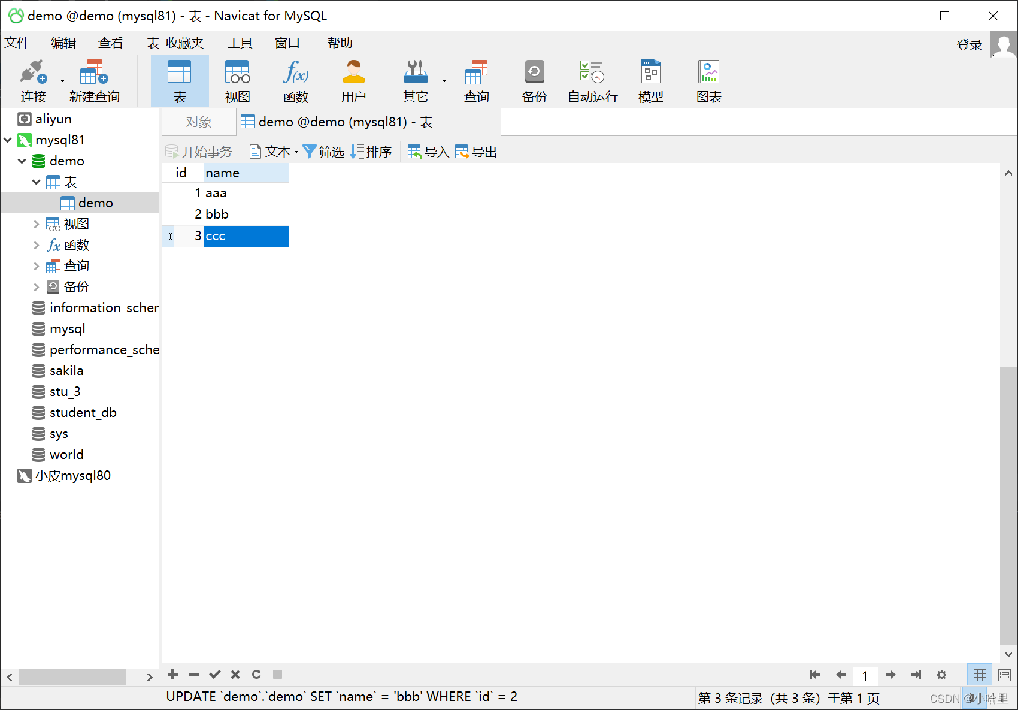Apply changes with the checkmark icon
1018x710 pixels.
pyautogui.click(x=214, y=675)
